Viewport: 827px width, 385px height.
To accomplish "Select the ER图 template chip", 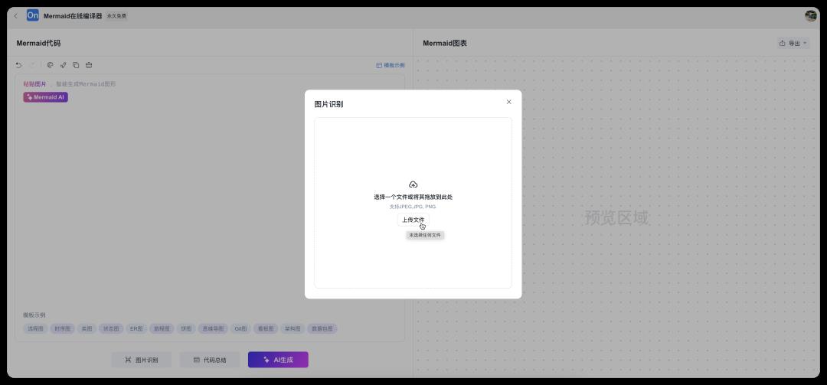I will tap(136, 328).
